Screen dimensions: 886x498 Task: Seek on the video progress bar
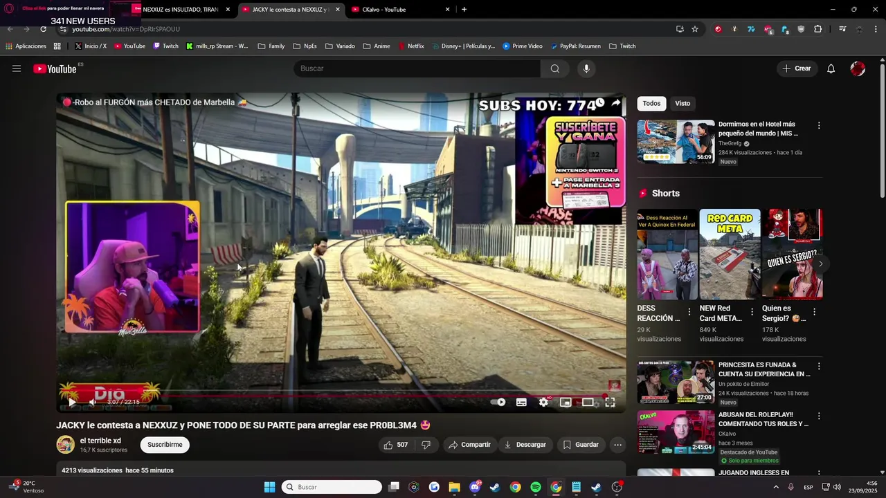coord(341,395)
